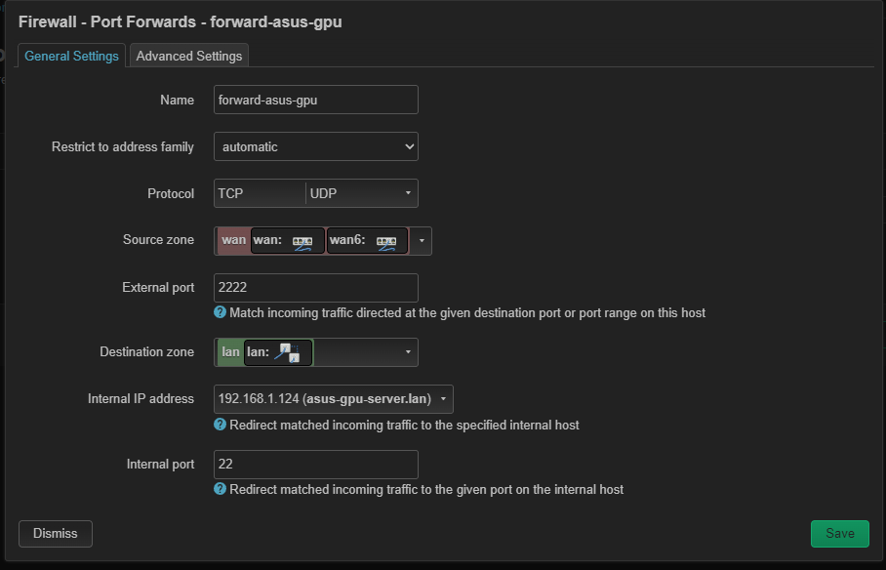Click the 'Redirect matched incoming traffic to the specified internal host' text
Image resolution: width=886 pixels, height=570 pixels.
(404, 425)
